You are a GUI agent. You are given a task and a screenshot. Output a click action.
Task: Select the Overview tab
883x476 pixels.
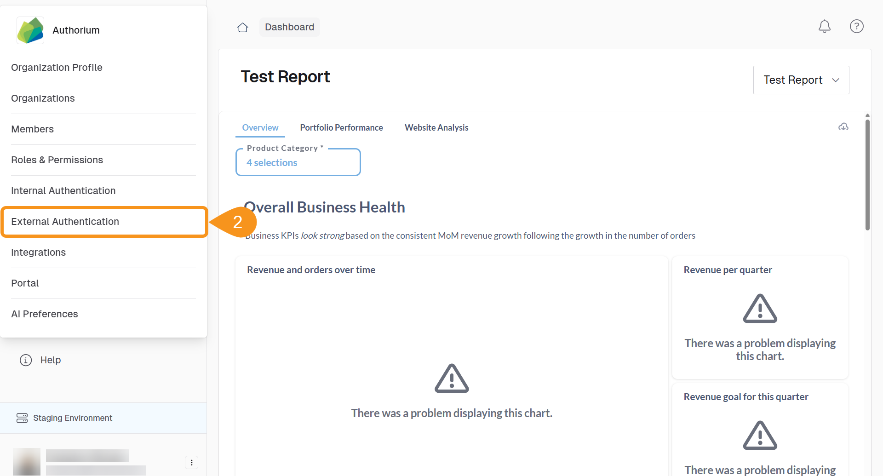coord(260,128)
